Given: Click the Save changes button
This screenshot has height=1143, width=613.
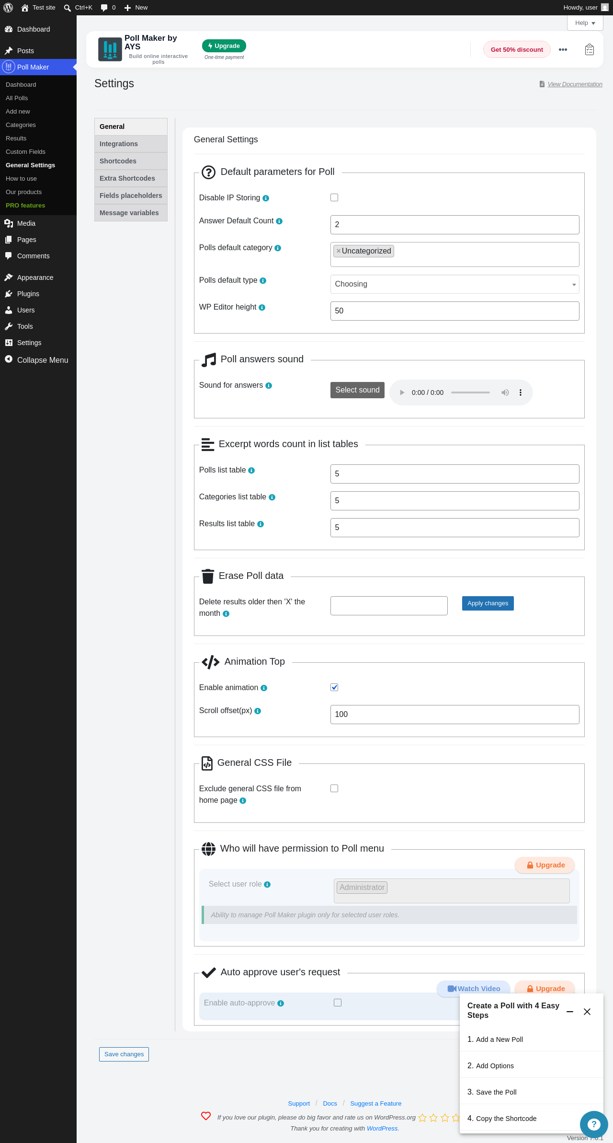Looking at the screenshot, I should pos(124,1054).
